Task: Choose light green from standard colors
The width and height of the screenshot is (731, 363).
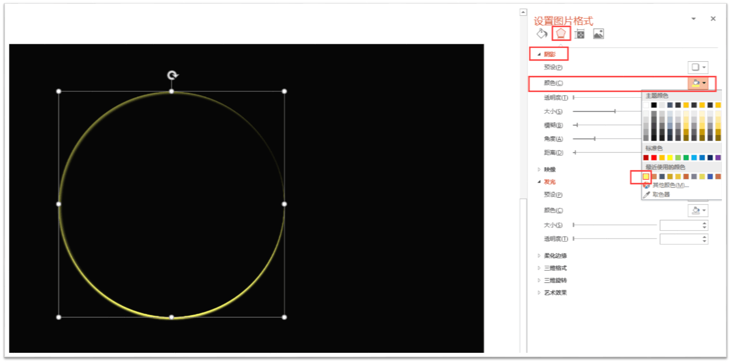Action: click(678, 158)
